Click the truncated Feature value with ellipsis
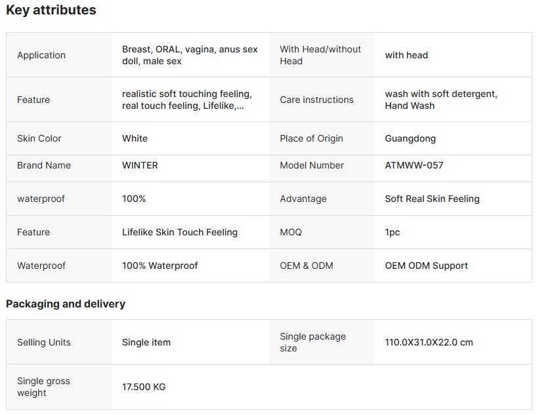This screenshot has width=537, height=415. tap(187, 100)
